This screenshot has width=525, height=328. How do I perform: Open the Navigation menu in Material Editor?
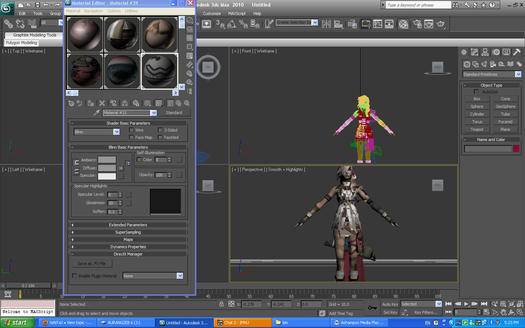point(94,11)
